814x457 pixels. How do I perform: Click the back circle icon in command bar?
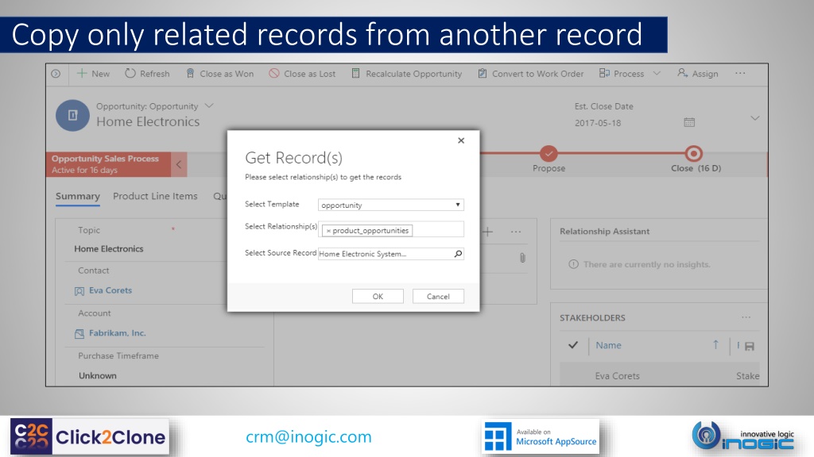[x=56, y=74]
